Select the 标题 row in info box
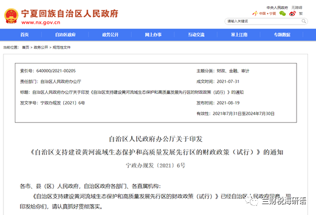 (132, 92)
